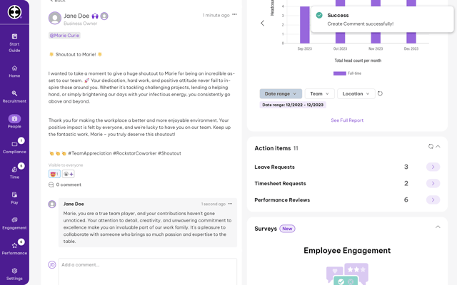
Task: Collapse the Action items panel
Action: point(438,147)
